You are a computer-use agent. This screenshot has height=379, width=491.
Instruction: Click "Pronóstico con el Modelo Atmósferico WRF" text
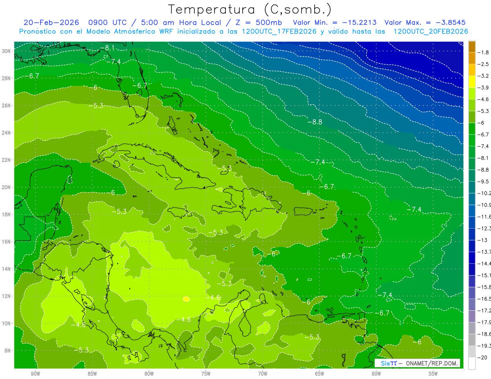(96, 31)
